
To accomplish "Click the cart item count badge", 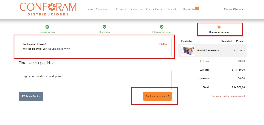I will click(x=197, y=8).
